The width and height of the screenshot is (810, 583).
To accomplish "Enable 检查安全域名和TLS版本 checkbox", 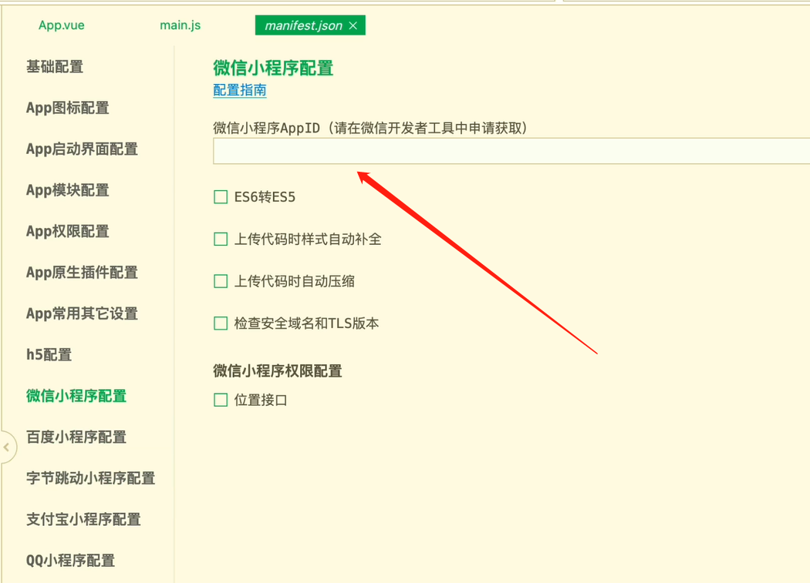I will (x=221, y=323).
